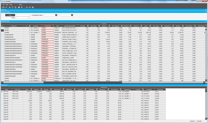Click sigma icon on Std. Material column

click(121, 26)
